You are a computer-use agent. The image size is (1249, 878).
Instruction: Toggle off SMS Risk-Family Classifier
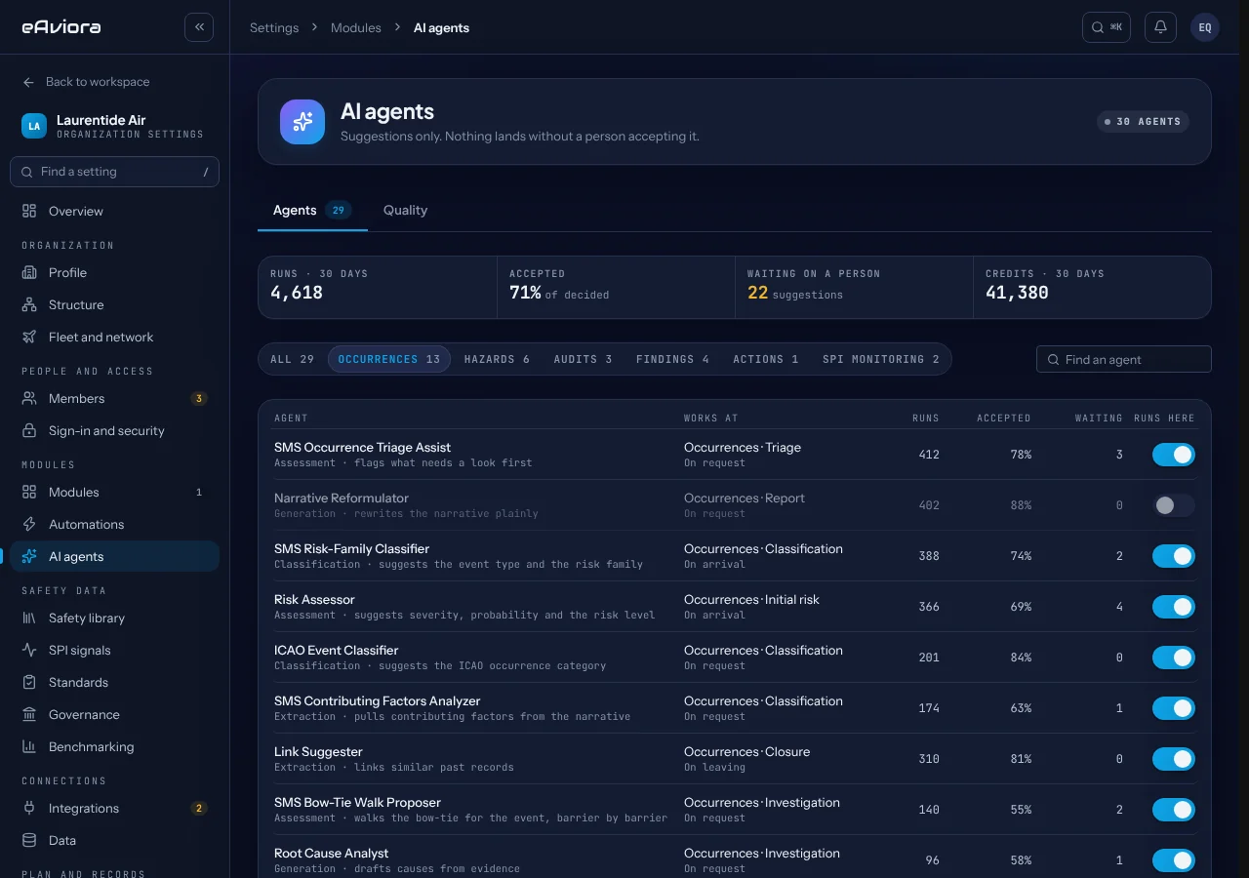[x=1174, y=556]
